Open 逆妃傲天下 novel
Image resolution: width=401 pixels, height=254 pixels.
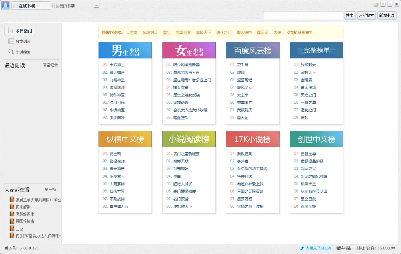coord(183,206)
